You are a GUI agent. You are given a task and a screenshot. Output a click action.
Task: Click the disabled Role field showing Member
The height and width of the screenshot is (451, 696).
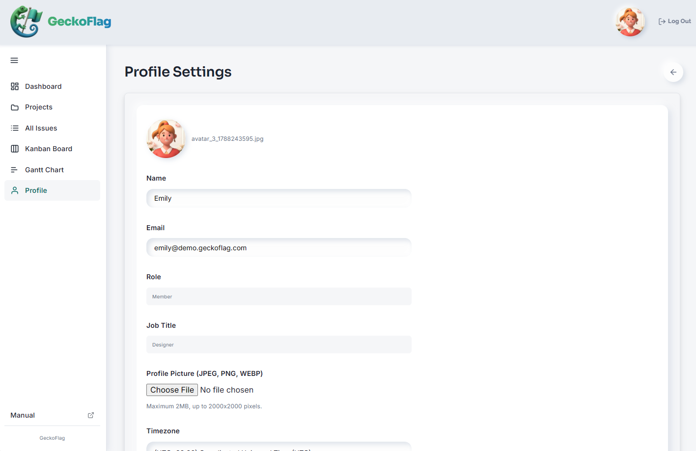279,296
